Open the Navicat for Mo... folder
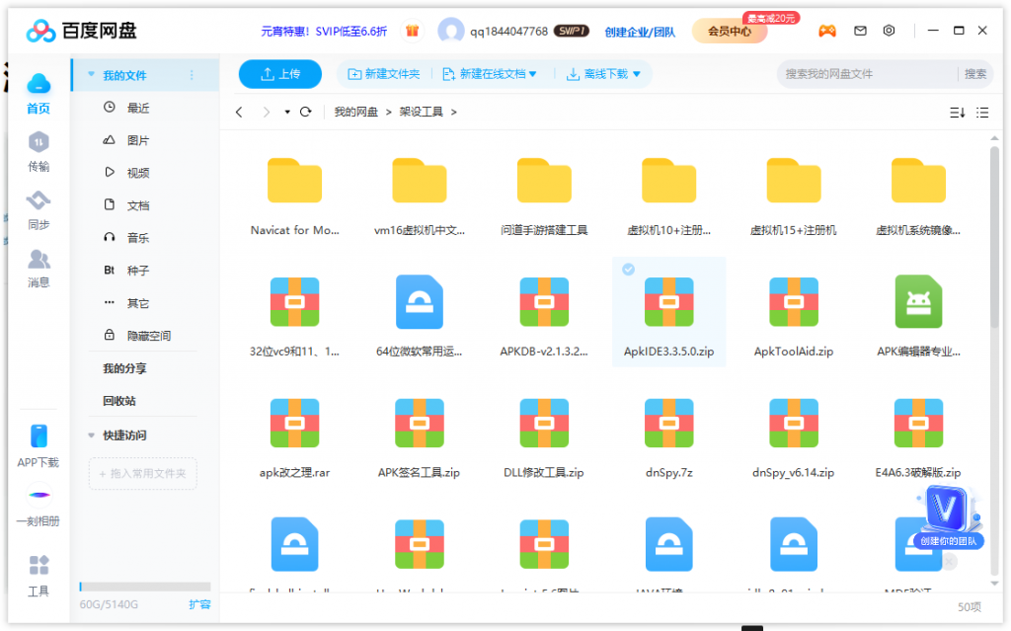This screenshot has height=631, width=1011. [294, 181]
